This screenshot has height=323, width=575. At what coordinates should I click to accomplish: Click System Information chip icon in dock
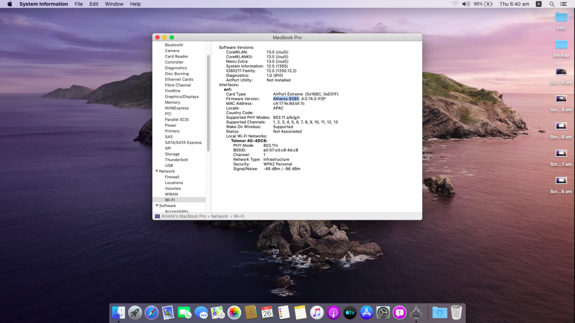416,313
